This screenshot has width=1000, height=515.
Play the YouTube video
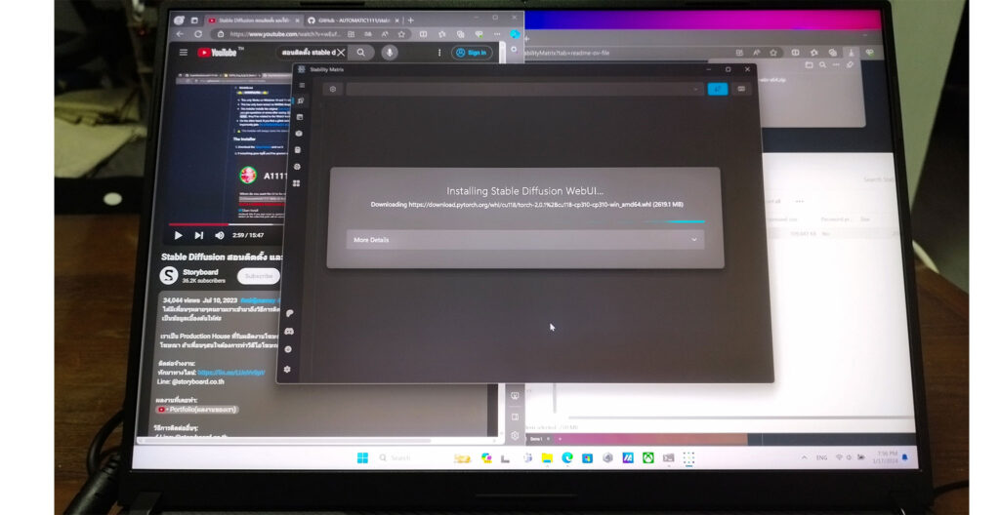[x=178, y=235]
